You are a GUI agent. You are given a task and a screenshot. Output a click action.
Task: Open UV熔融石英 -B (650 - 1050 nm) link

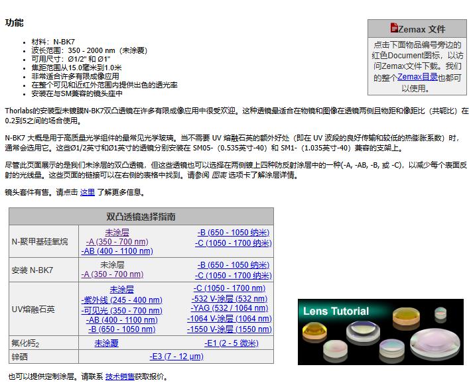coord(122,329)
